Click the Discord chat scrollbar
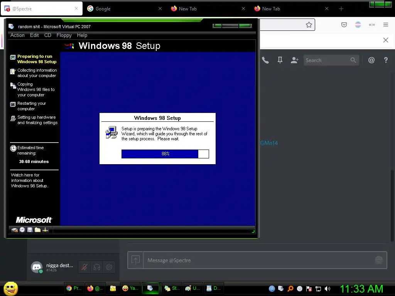 point(392,205)
